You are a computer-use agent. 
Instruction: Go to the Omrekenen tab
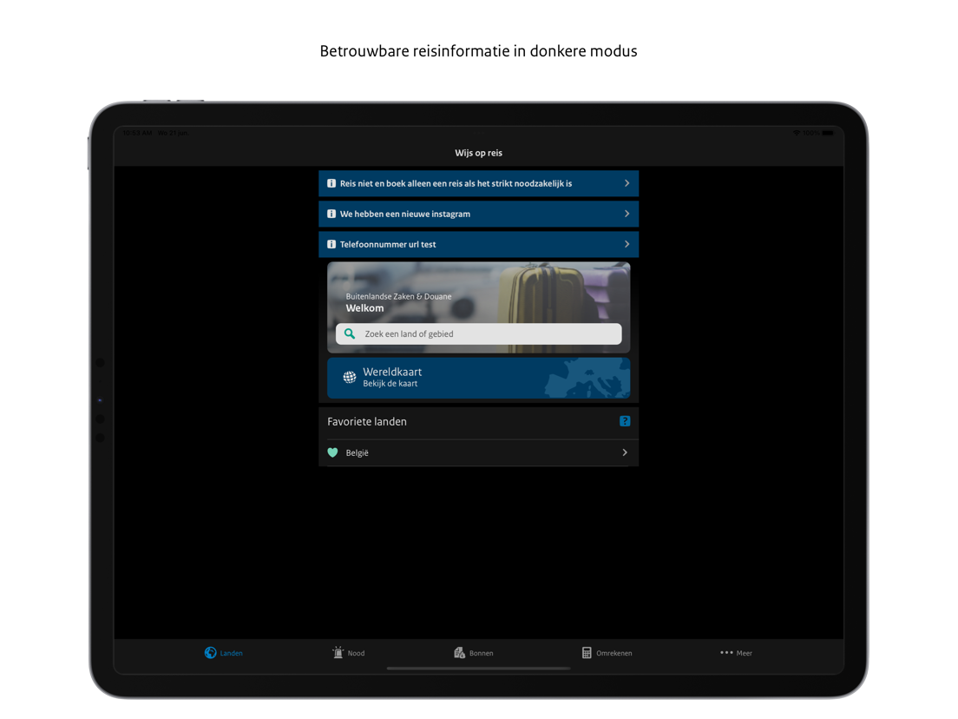click(607, 653)
